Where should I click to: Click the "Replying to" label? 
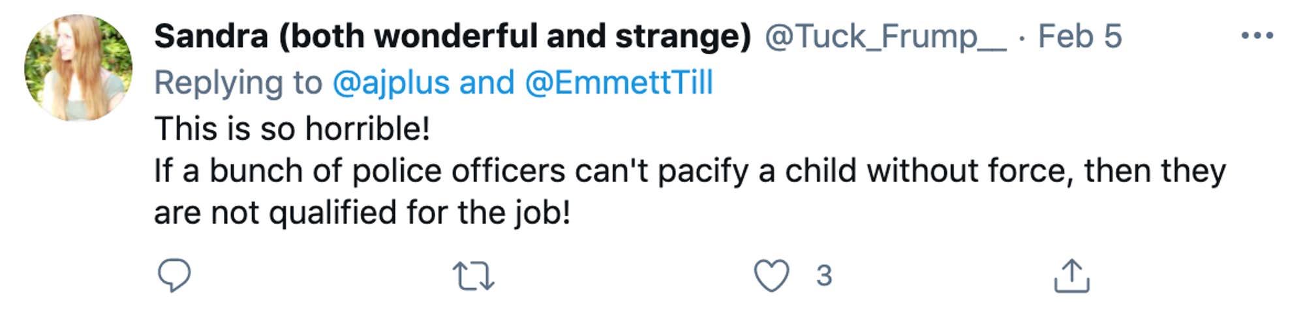(x=238, y=83)
